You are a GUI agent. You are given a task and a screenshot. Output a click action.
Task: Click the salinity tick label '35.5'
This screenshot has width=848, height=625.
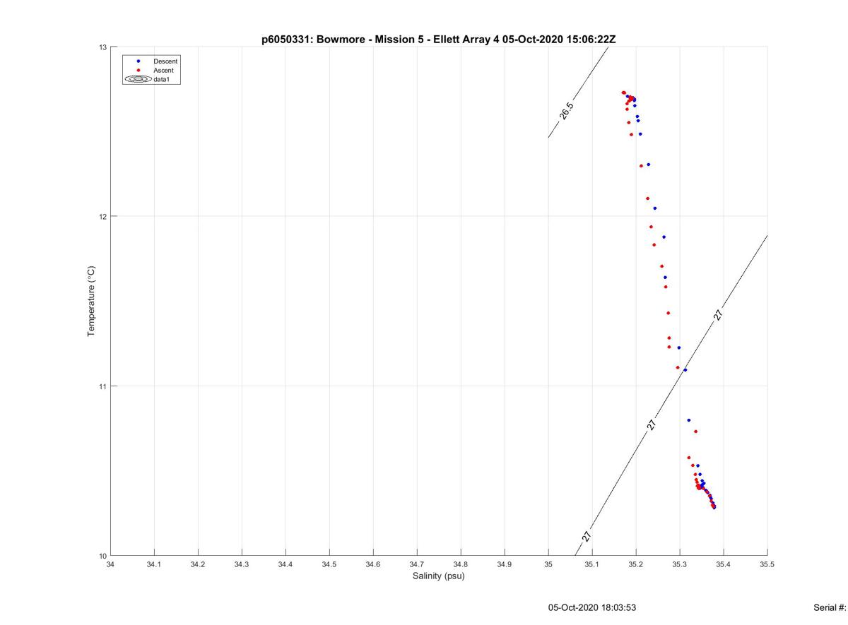tap(767, 565)
